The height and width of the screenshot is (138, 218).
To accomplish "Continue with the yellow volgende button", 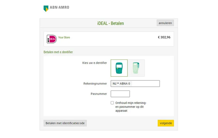I will [166, 123].
